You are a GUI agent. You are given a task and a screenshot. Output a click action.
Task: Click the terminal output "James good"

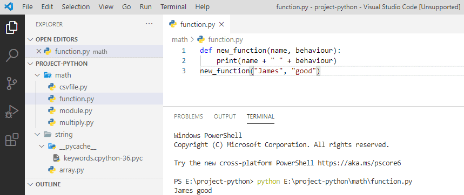tap(193, 191)
